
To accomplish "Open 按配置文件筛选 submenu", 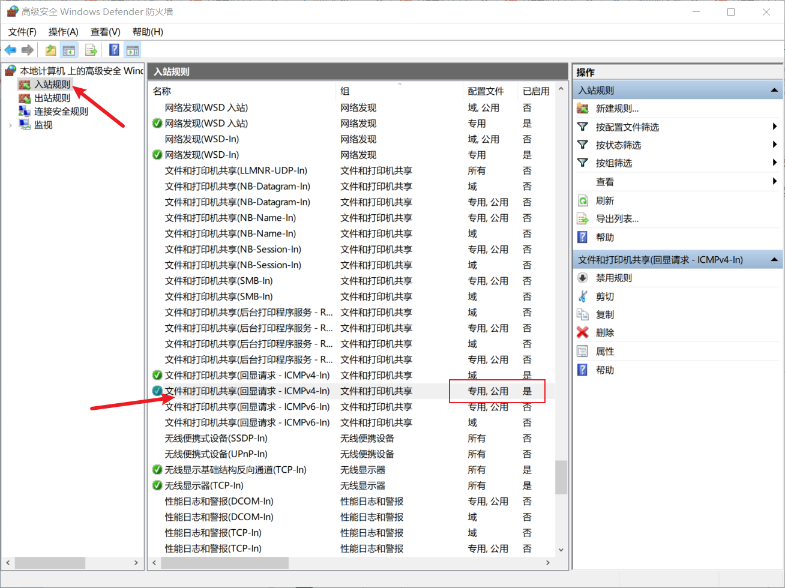I will (627, 127).
